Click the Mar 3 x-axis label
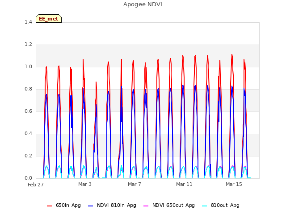286x214 pixels. pos(85,184)
